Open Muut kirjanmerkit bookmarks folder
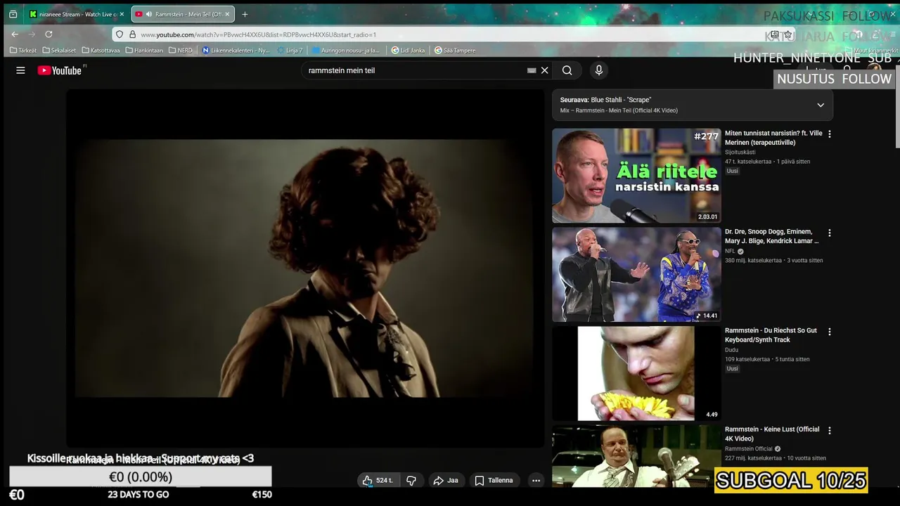 [x=872, y=51]
